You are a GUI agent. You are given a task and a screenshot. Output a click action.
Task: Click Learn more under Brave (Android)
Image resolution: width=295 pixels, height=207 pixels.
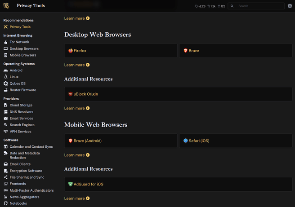[x=77, y=155]
